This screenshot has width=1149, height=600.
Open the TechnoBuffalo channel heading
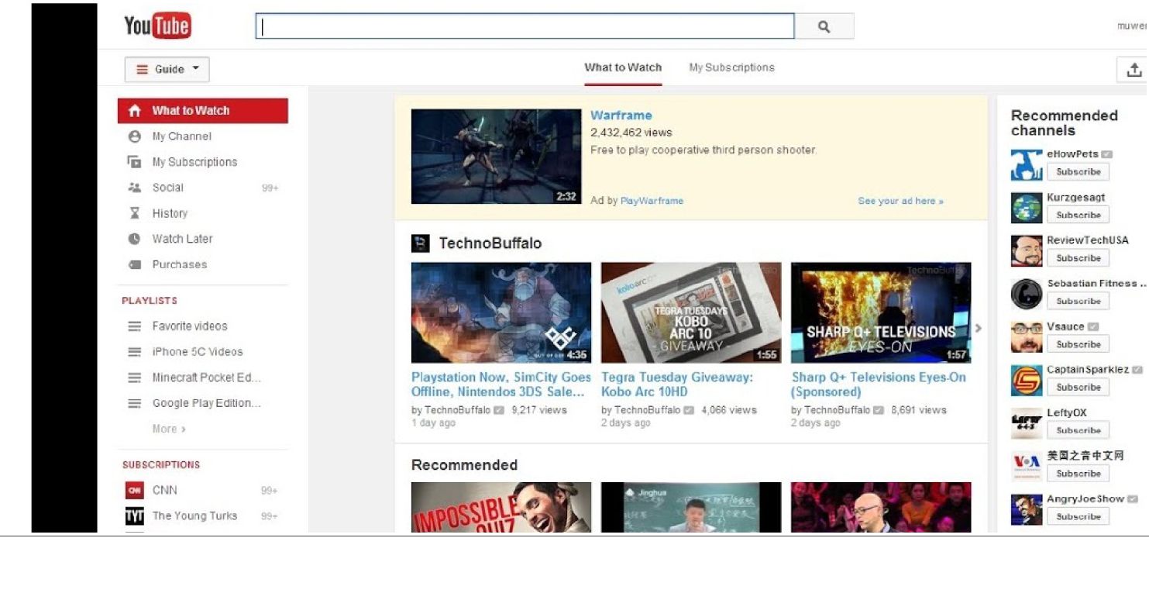pyautogui.click(x=490, y=243)
